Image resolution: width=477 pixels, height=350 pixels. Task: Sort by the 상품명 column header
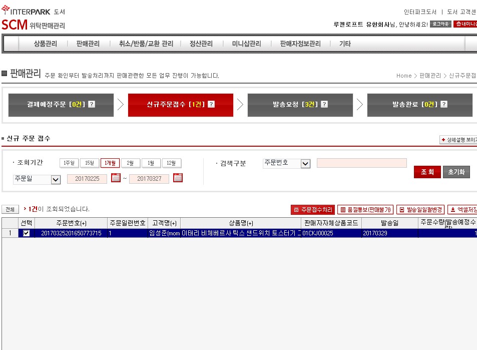click(x=241, y=223)
